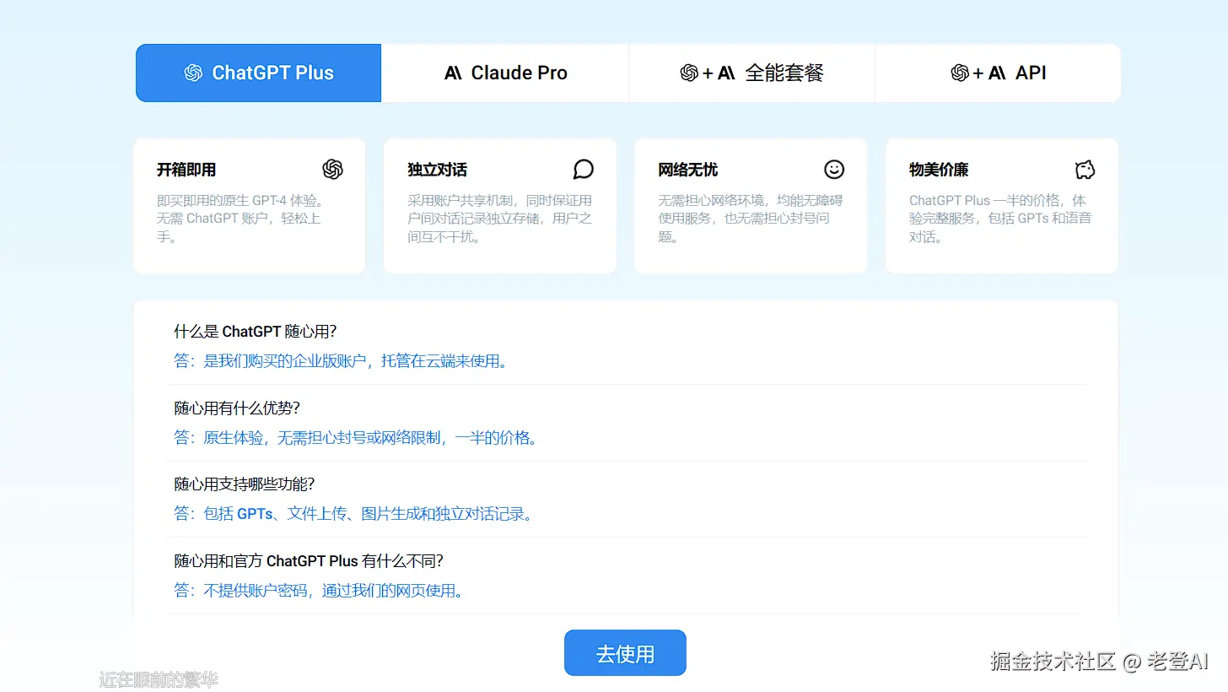1228x692 pixels.
Task: Click the Anthropic logo in Claude Pro tab
Action: click(x=453, y=73)
